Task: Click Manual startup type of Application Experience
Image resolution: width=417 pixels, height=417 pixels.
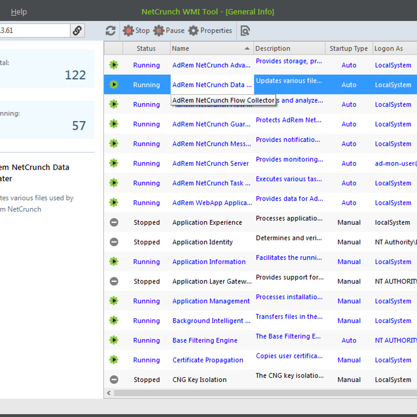Action: [x=349, y=223]
